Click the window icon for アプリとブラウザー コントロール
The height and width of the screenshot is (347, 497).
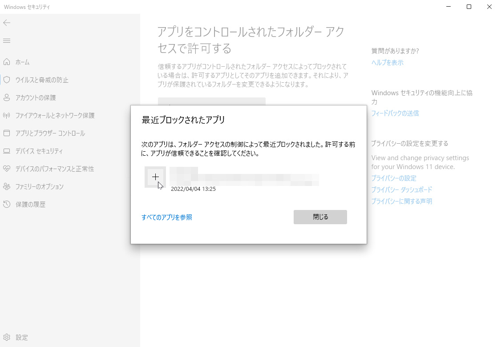[x=7, y=133]
